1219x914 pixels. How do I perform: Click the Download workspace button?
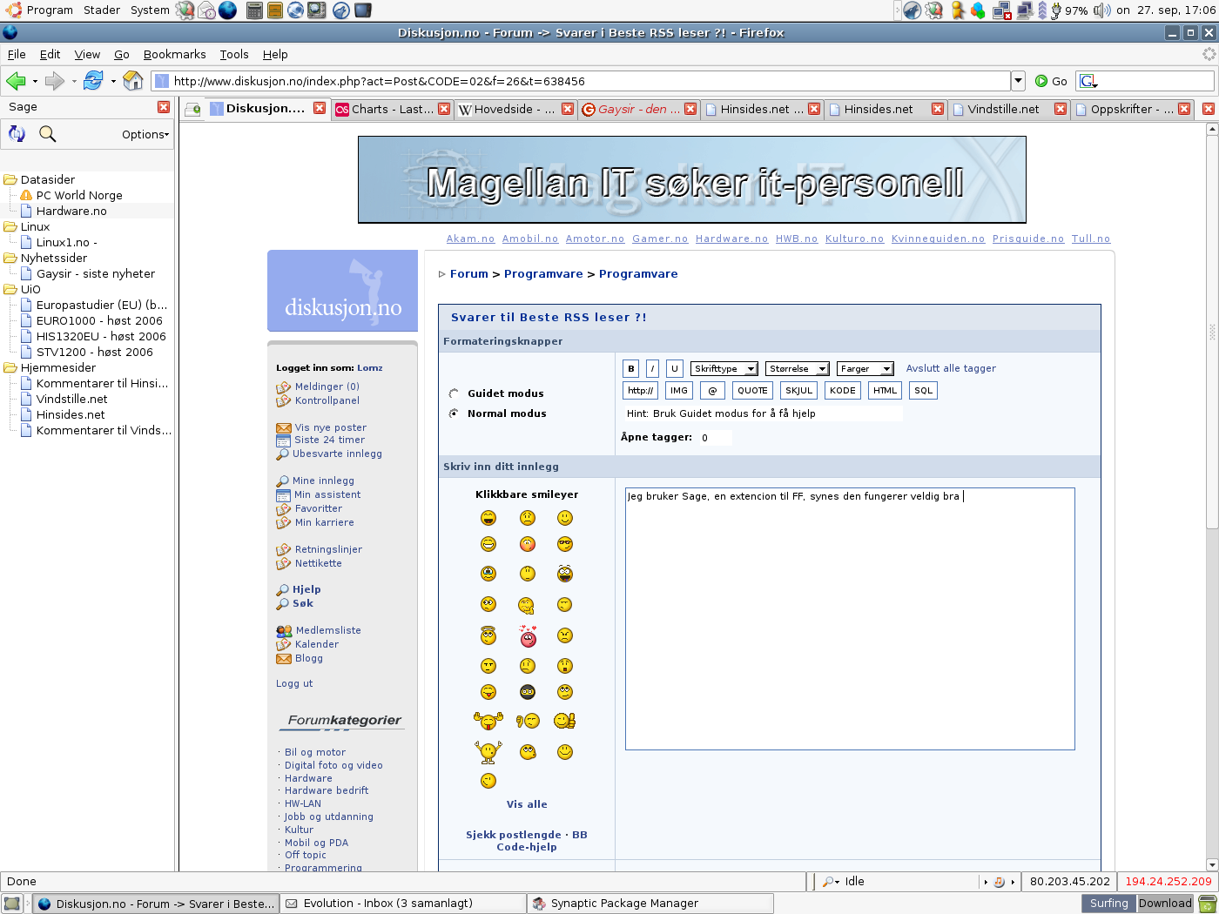1165,904
